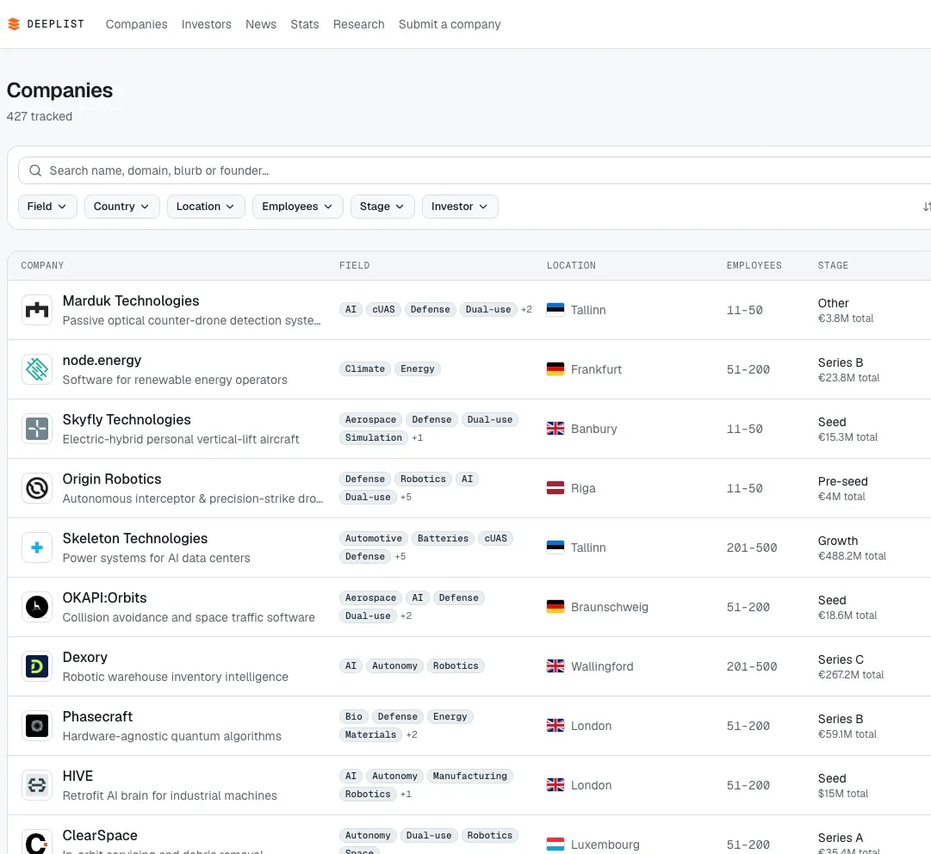The height and width of the screenshot is (854, 931).
Task: Open the Stage filter dropdown
Action: coord(382,207)
